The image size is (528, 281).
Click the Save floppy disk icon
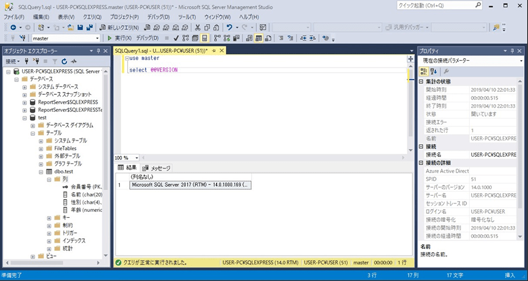point(80,28)
